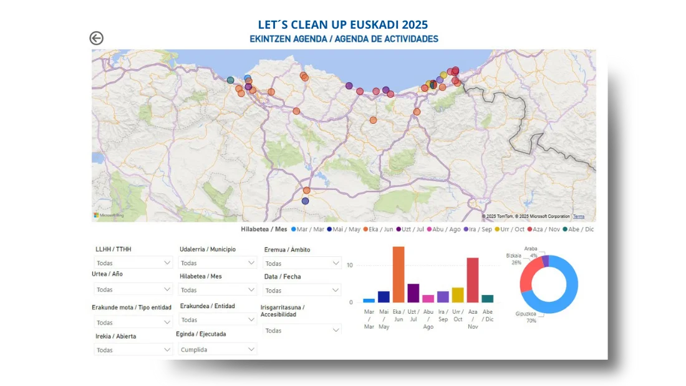Open the LLHH / TTHH dropdown
The width and height of the screenshot is (686, 386).
133,263
